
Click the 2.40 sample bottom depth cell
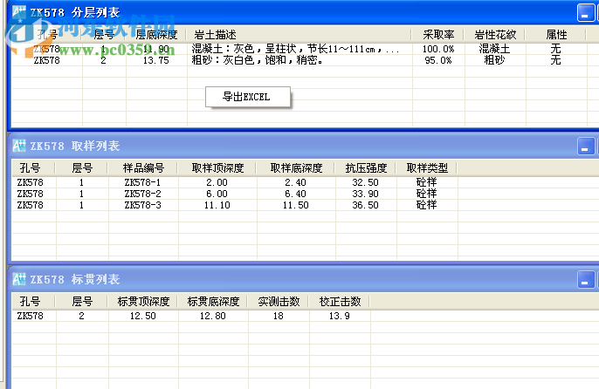[x=296, y=182]
